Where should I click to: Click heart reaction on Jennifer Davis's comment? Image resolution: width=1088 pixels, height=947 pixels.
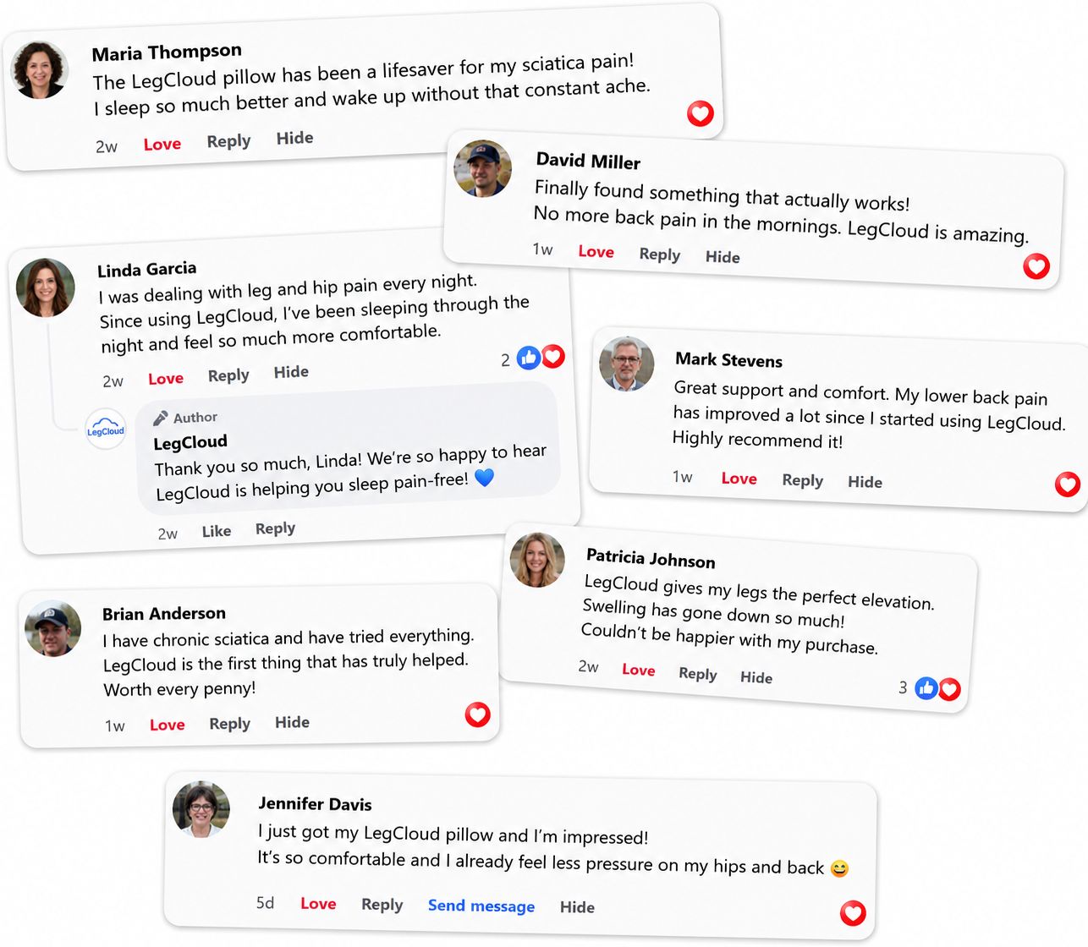coord(853,913)
